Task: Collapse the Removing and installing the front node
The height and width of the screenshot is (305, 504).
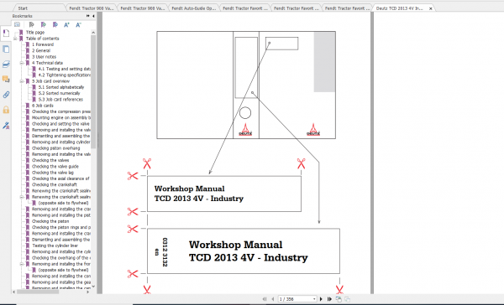Action: point(22,264)
